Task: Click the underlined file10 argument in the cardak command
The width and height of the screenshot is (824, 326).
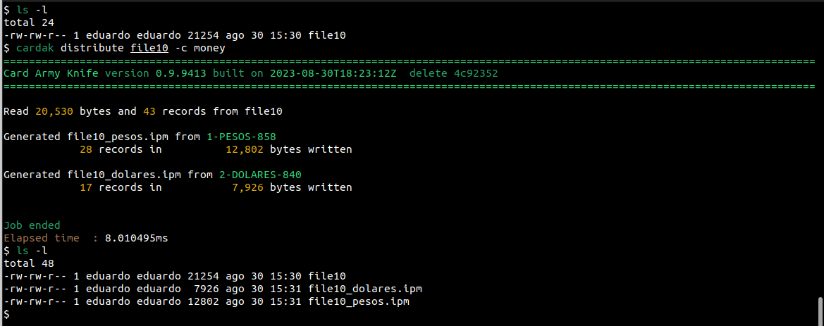Action: tap(149, 48)
